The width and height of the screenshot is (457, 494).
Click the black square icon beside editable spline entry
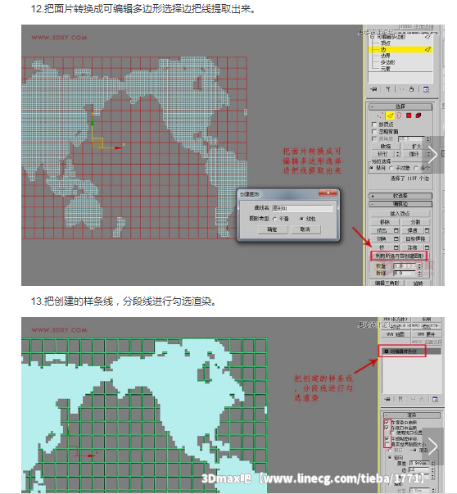[x=386, y=351]
